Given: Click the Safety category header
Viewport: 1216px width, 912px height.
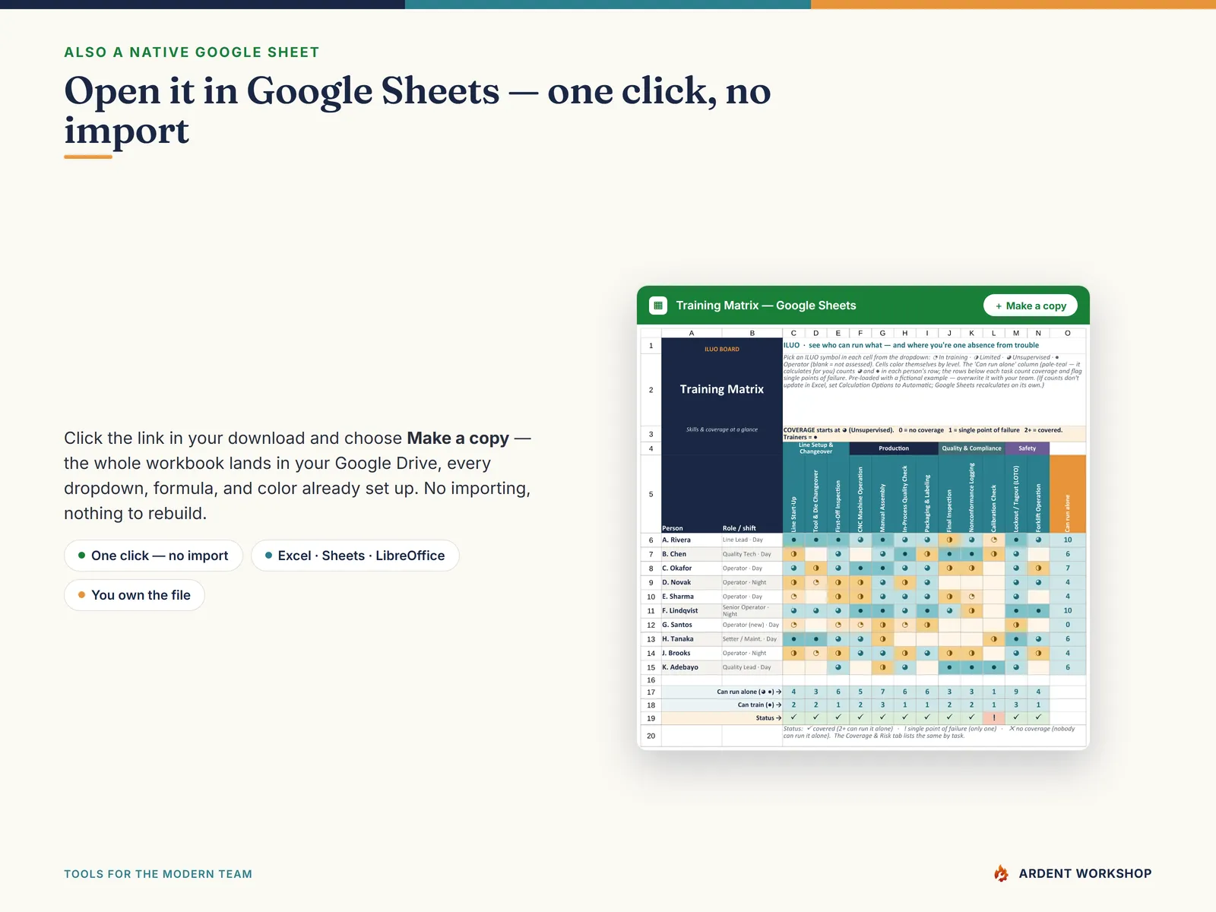Looking at the screenshot, I should click(x=1027, y=448).
